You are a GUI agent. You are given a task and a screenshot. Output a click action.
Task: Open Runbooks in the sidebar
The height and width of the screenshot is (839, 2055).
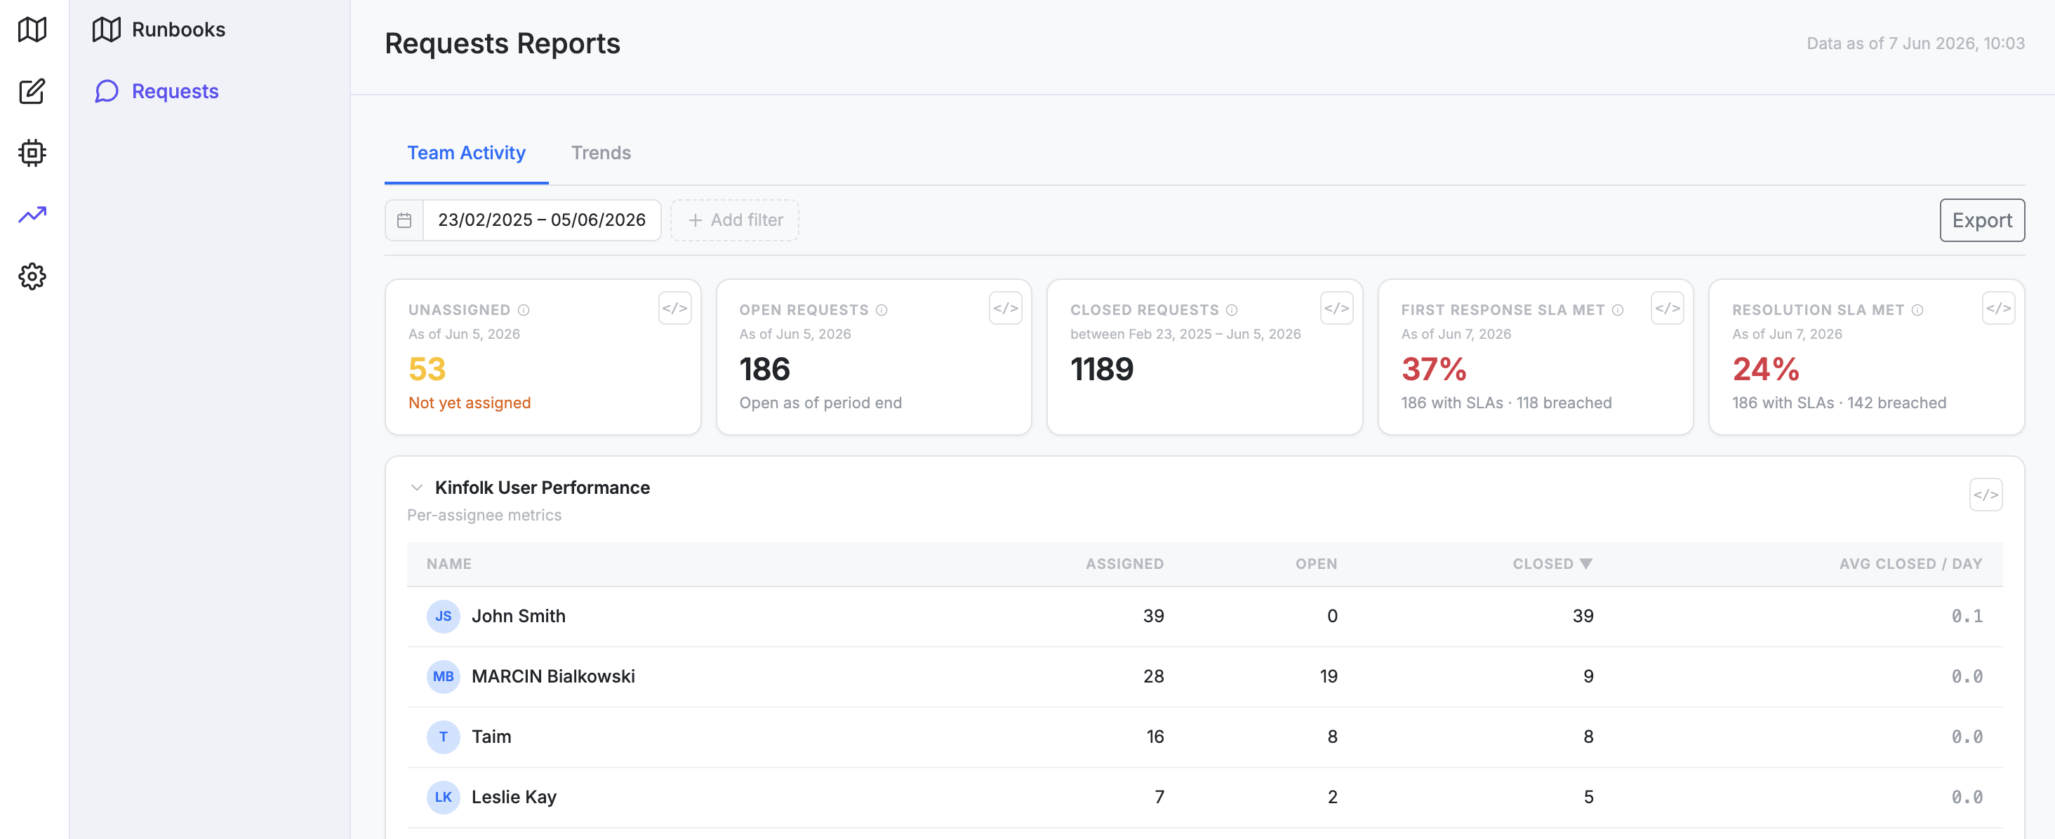tap(159, 29)
